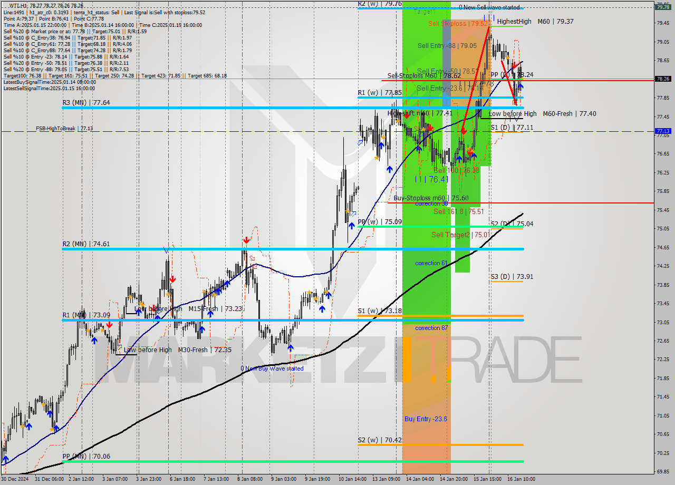The width and height of the screenshot is (675, 485).
Task: Click the 'Sell %20 @ Market price' info line
Action: point(75,32)
